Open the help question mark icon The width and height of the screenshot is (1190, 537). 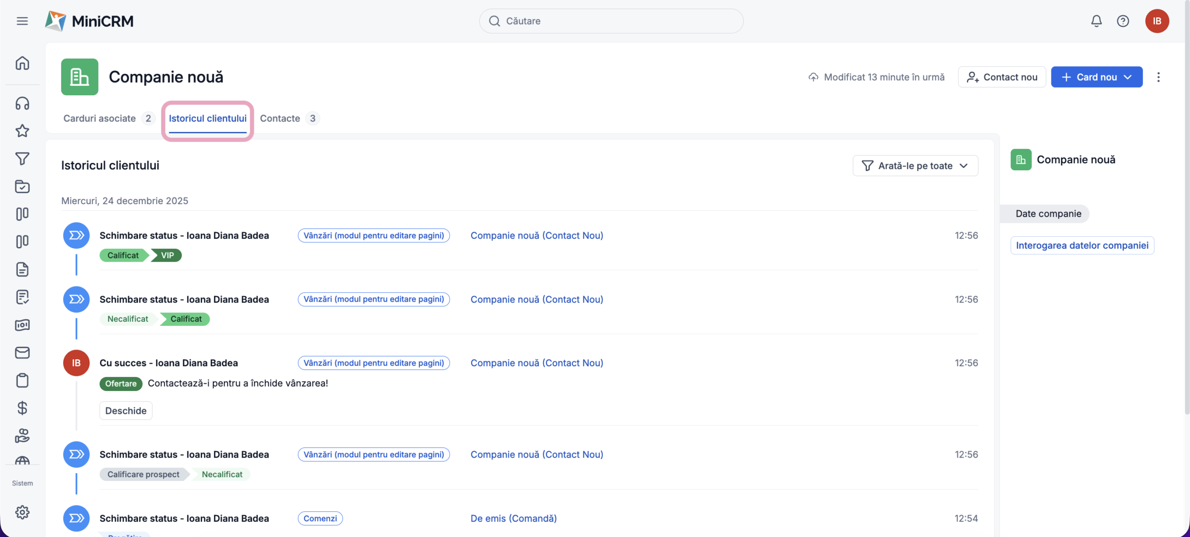[x=1123, y=21]
